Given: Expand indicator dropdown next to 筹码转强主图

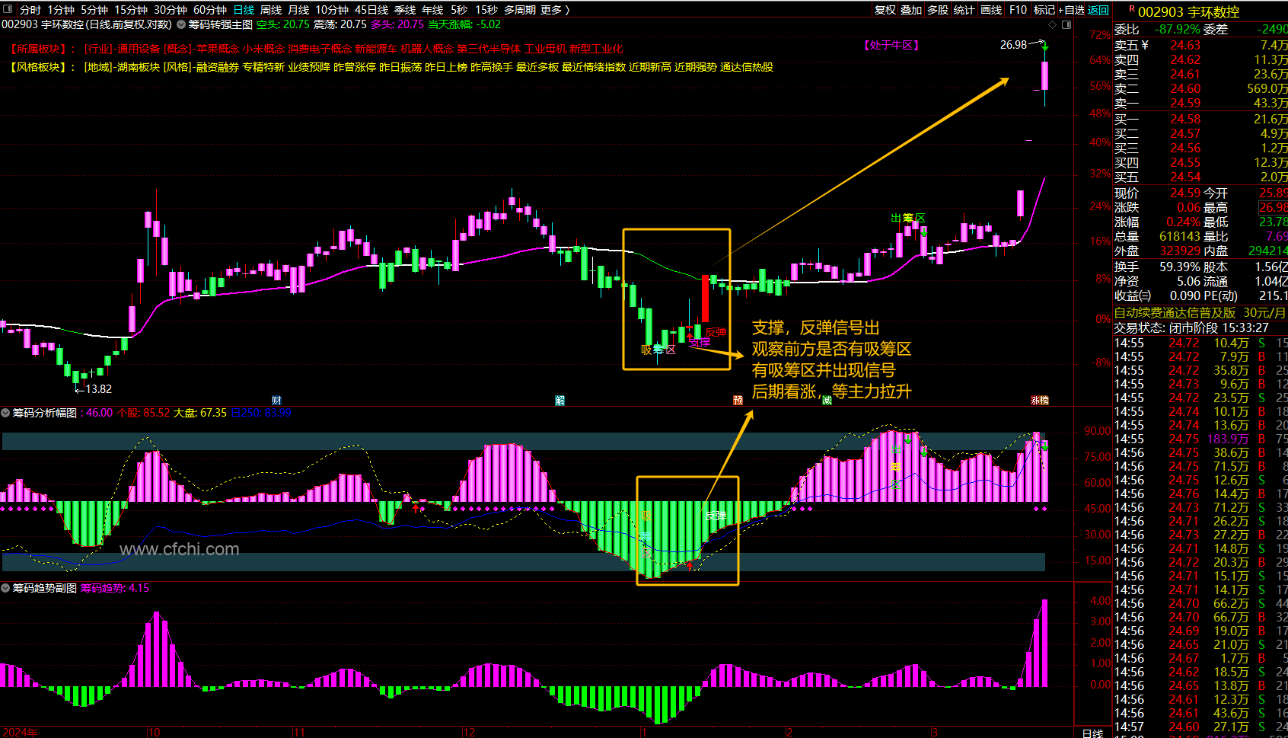Looking at the screenshot, I should point(181,24).
